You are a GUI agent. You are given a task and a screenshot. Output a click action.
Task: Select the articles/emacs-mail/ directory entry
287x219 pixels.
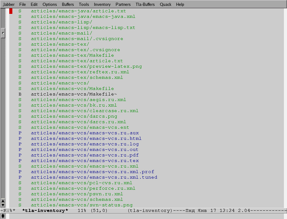61,33
